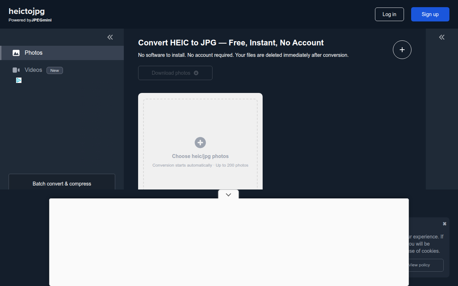This screenshot has width=458, height=286.
Task: Collapse the left sidebar with double chevron
Action: click(x=110, y=37)
